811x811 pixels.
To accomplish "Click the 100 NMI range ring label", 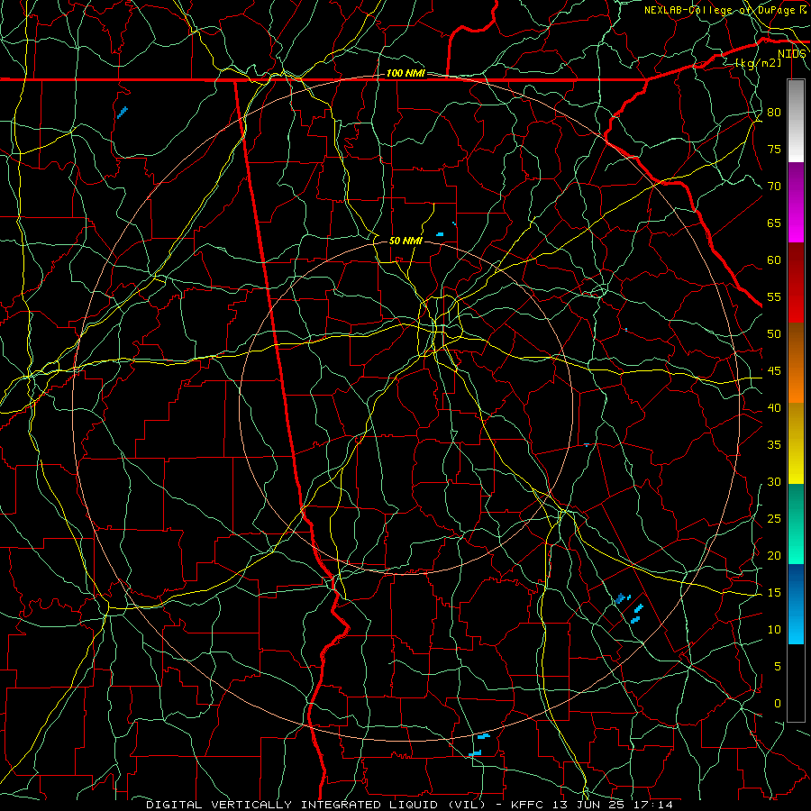I will 405,74.
